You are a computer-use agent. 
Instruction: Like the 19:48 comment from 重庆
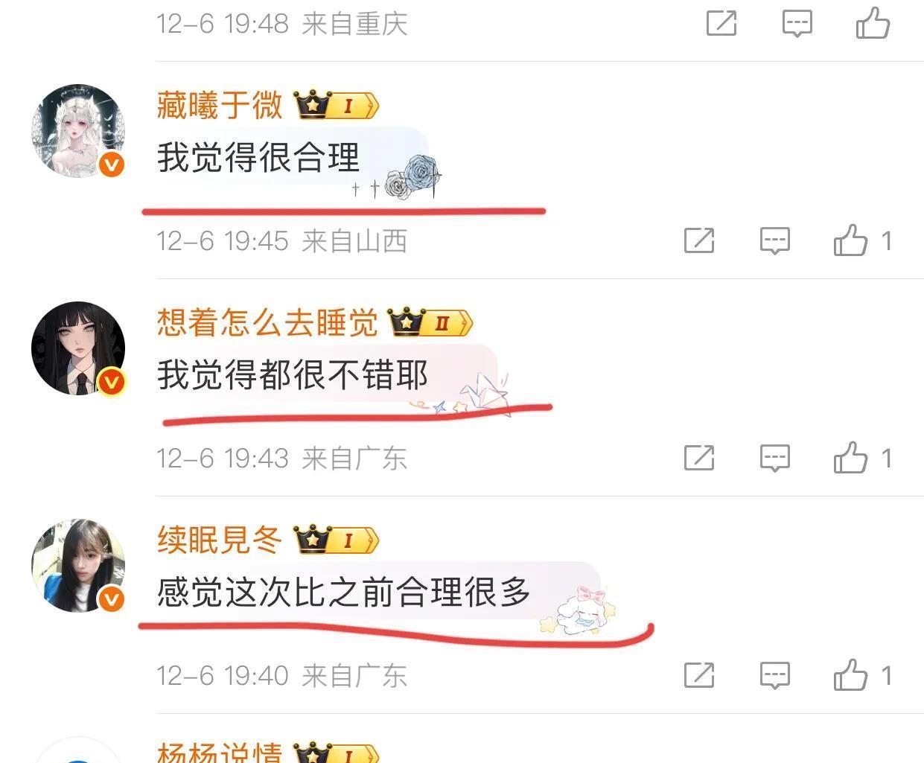point(873,23)
